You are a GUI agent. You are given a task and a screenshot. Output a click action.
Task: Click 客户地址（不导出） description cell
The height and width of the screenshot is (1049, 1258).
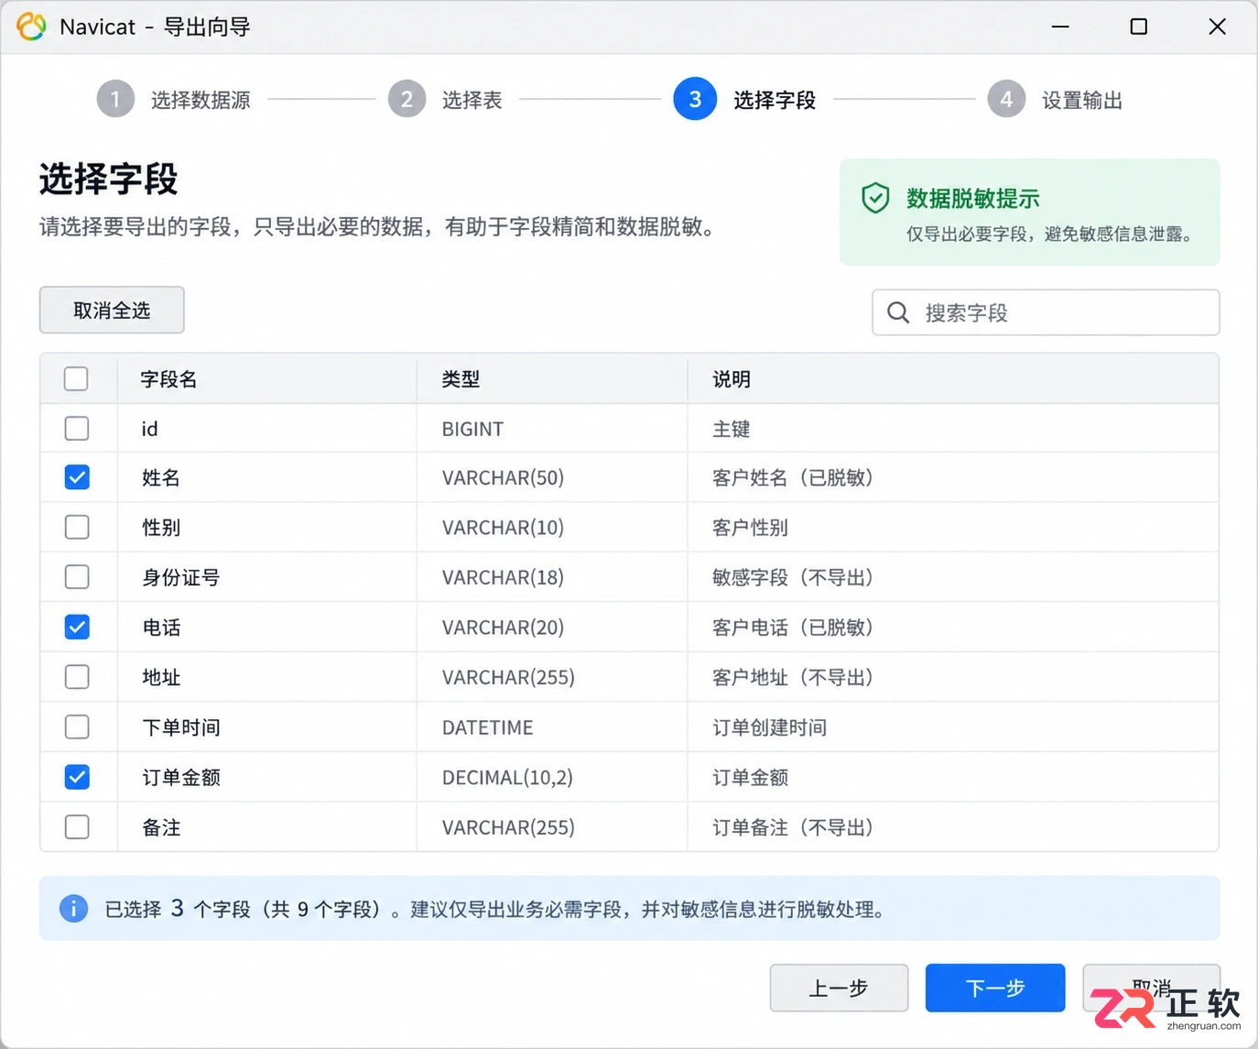pyautogui.click(x=793, y=677)
